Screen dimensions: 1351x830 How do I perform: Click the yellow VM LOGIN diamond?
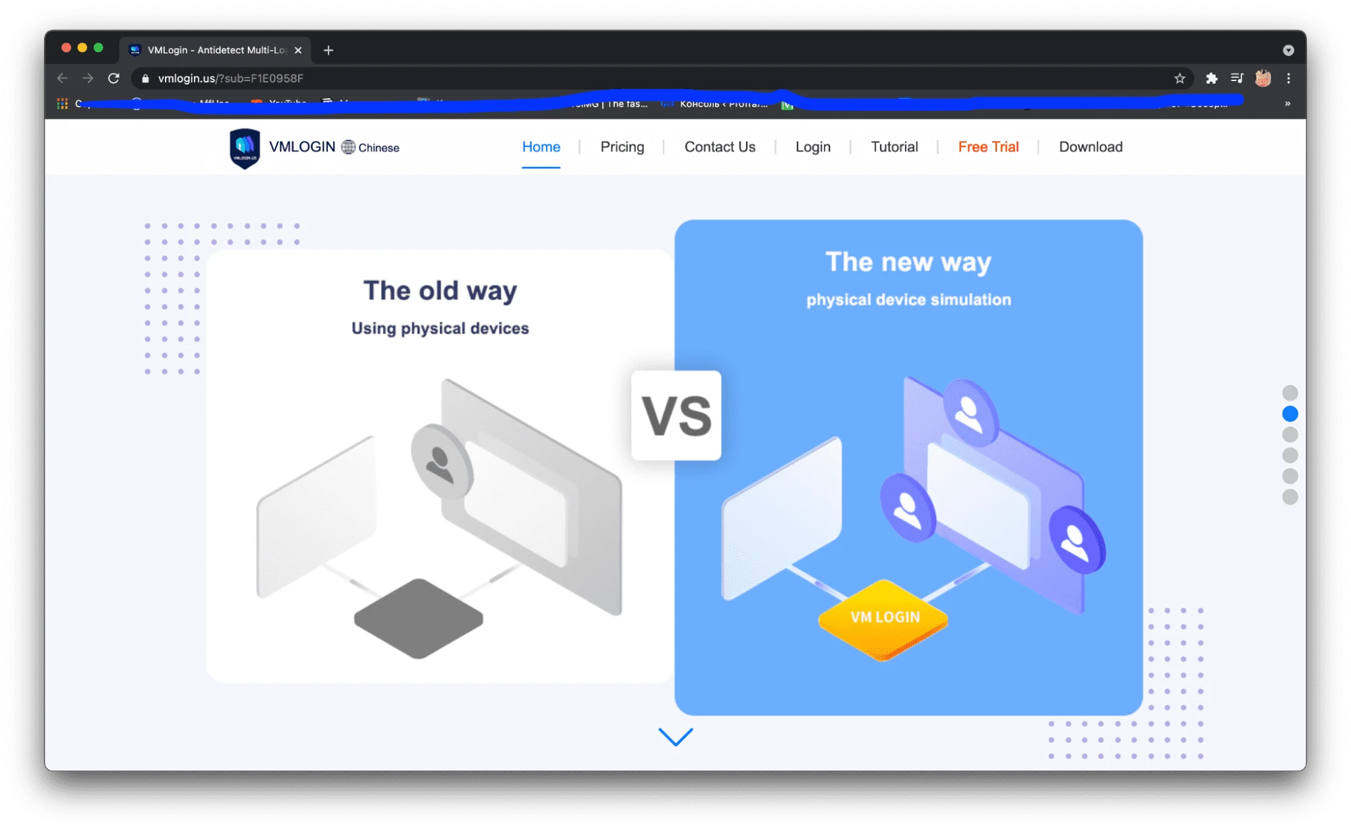[883, 619]
